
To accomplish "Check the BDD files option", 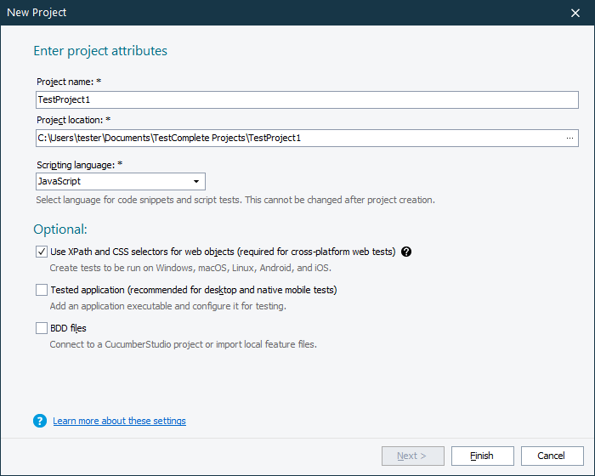I will pos(42,328).
